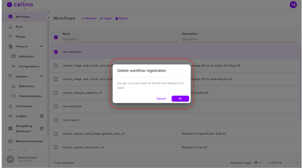302x168 pixels.
Task: Click the Cellino logo at top left
Action: tap(20, 5)
